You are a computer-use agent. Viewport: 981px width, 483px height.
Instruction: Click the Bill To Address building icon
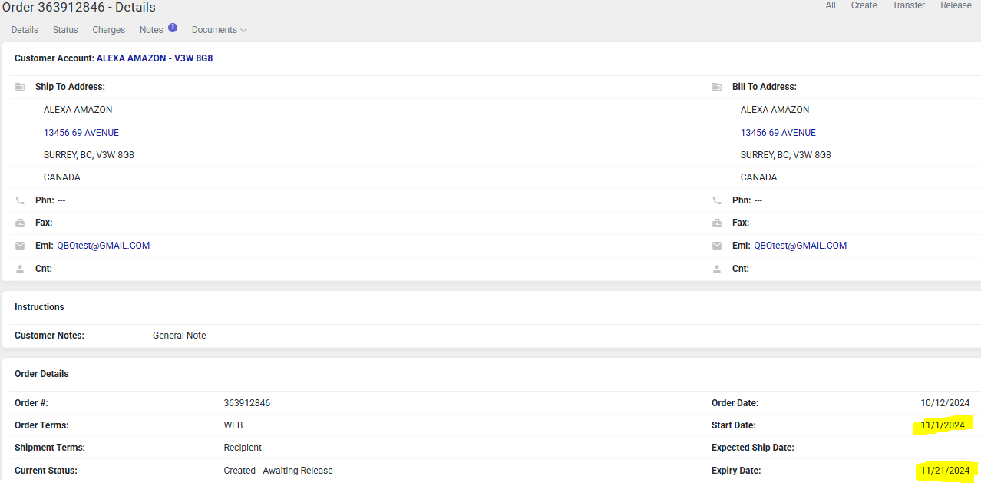(717, 87)
